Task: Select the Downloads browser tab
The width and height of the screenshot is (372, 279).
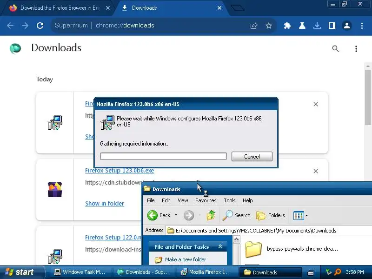Action: (171, 8)
